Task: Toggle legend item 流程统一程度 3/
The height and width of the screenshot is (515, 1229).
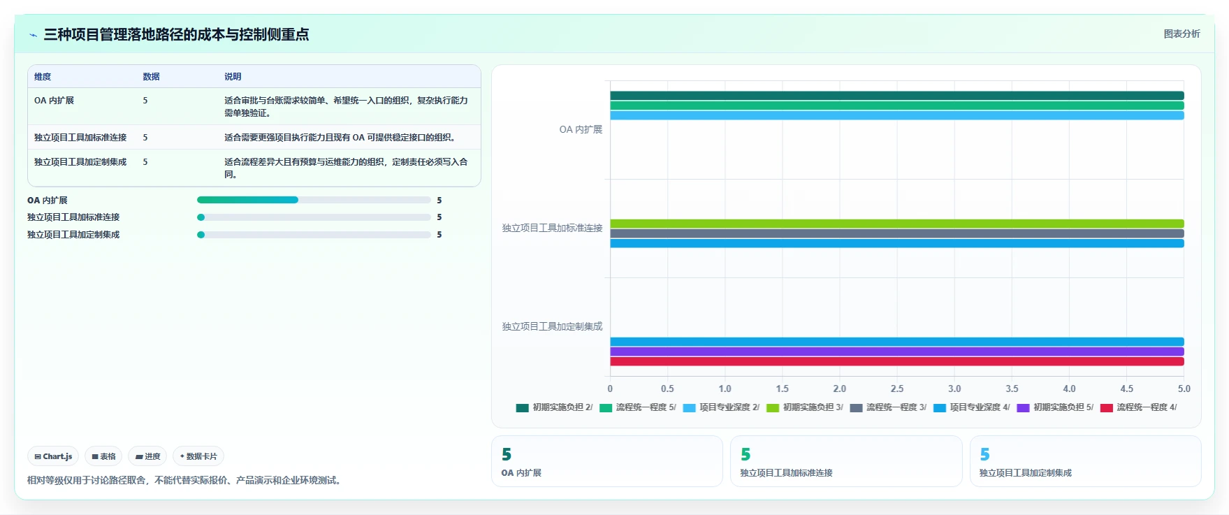Action: pyautogui.click(x=888, y=407)
